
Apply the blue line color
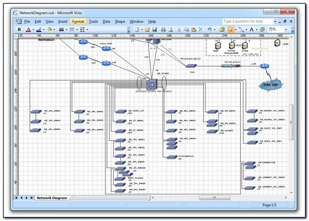(x=39, y=30)
